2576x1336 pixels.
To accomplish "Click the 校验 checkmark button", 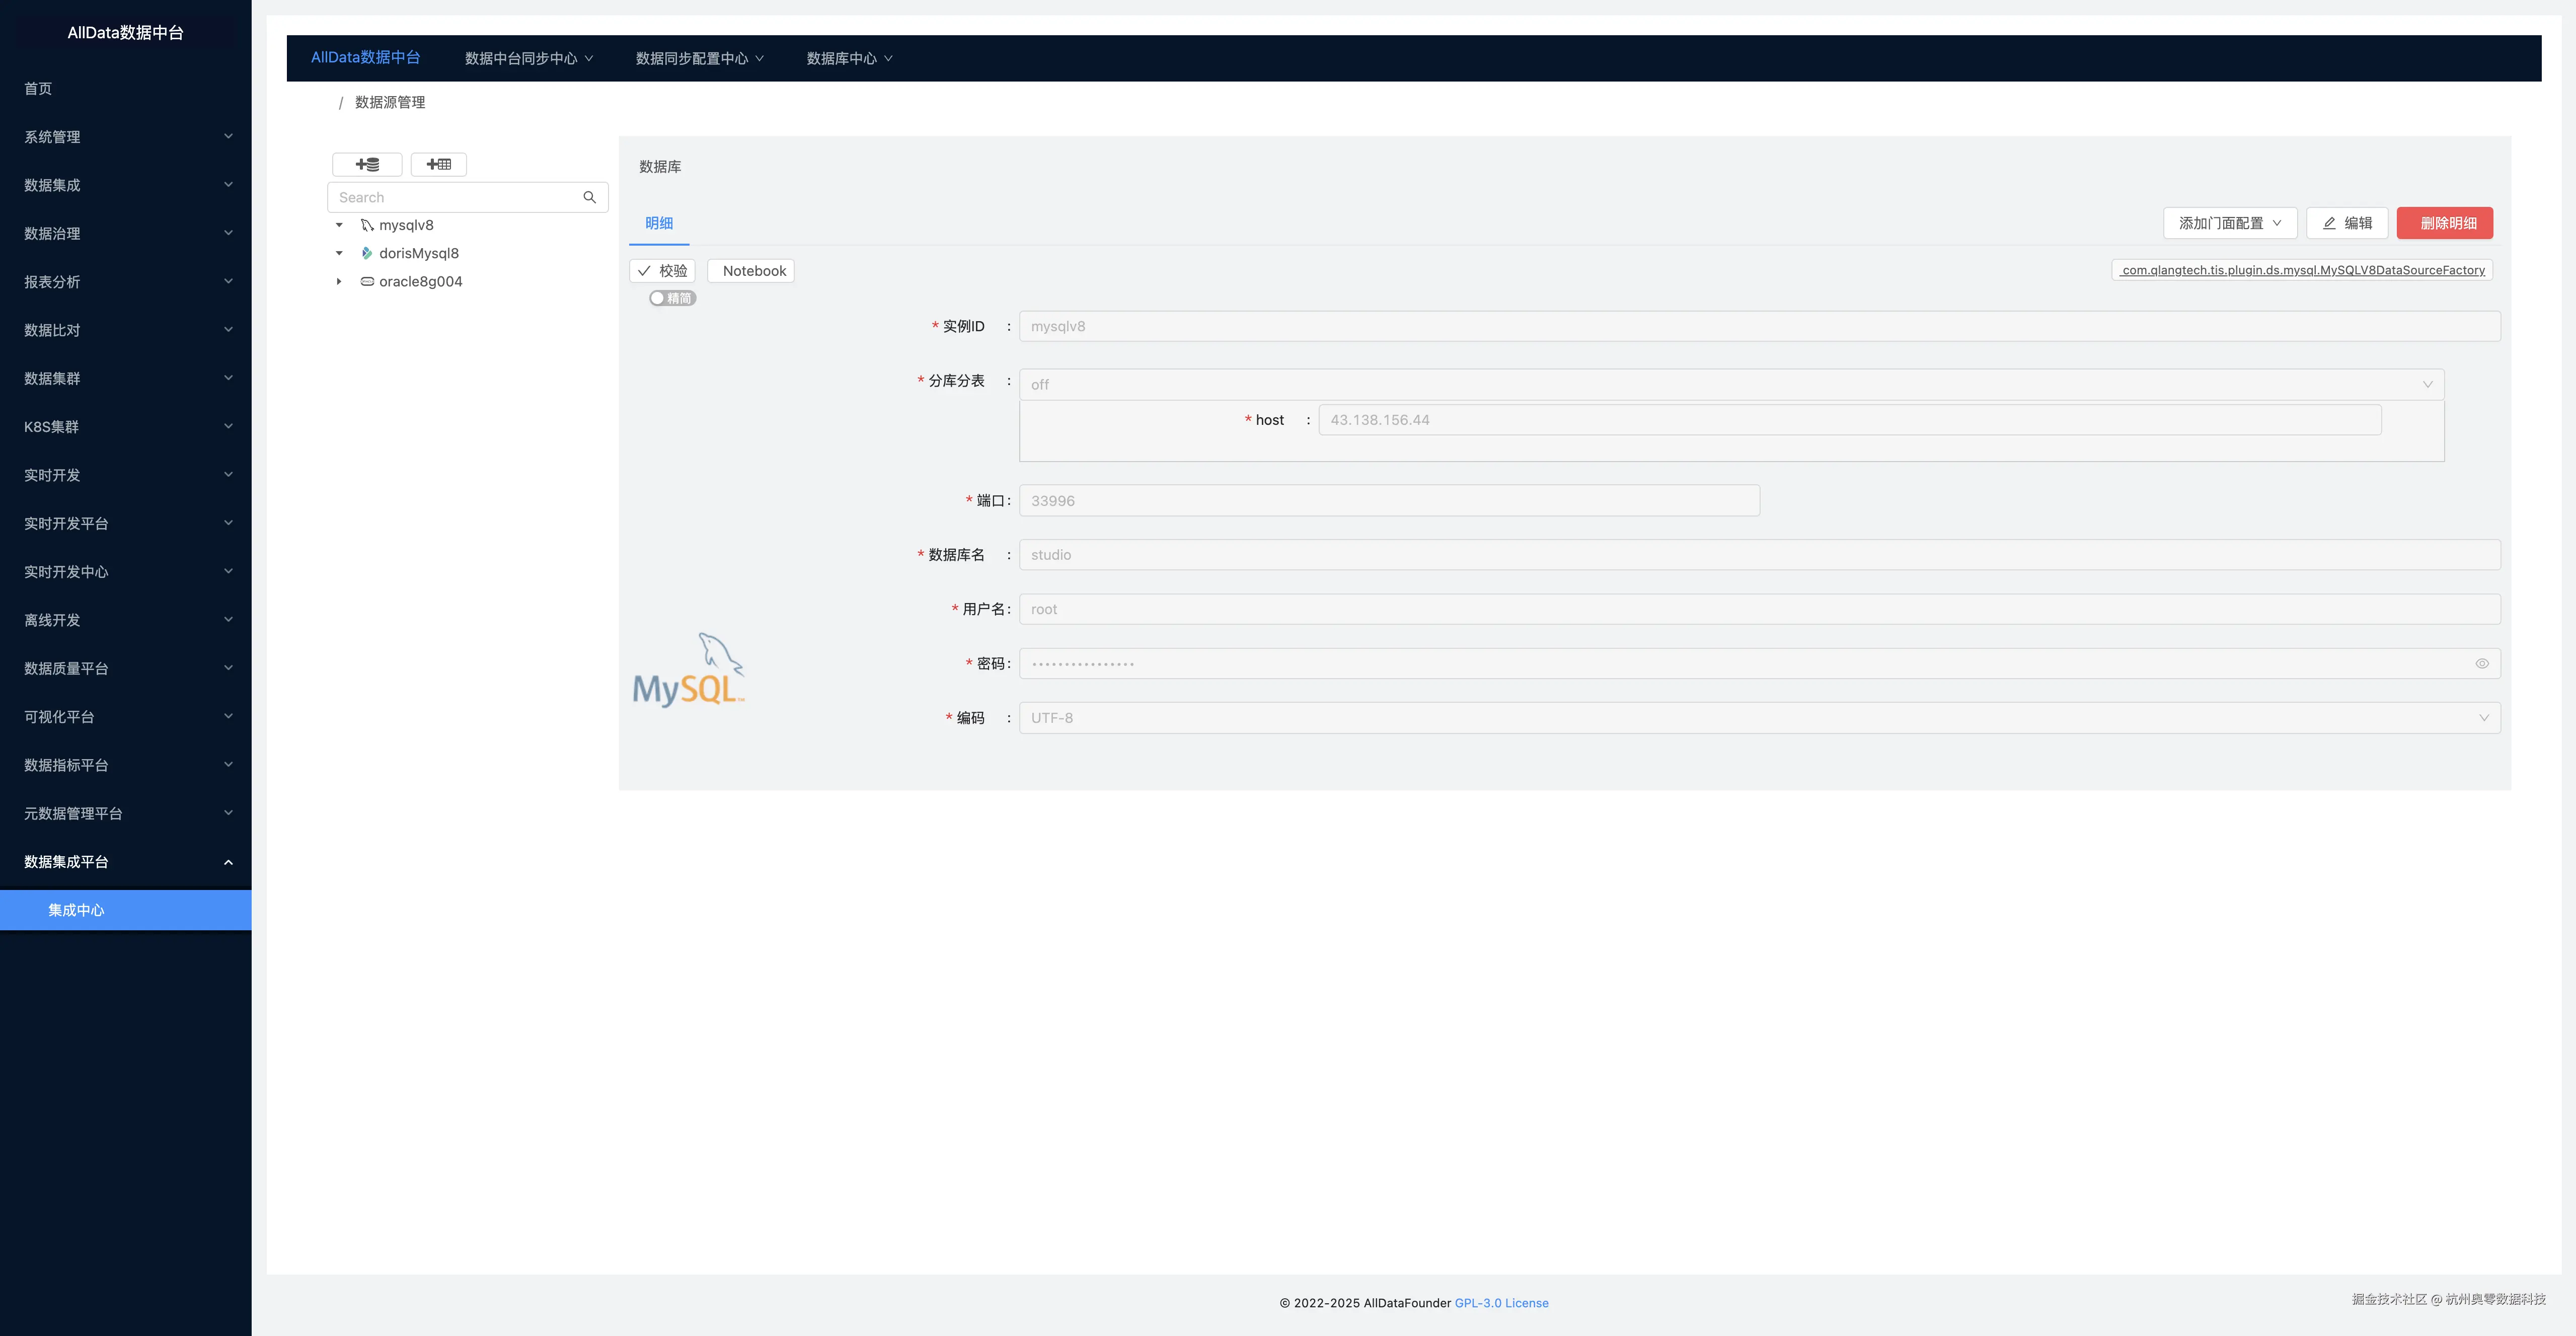I will (662, 271).
